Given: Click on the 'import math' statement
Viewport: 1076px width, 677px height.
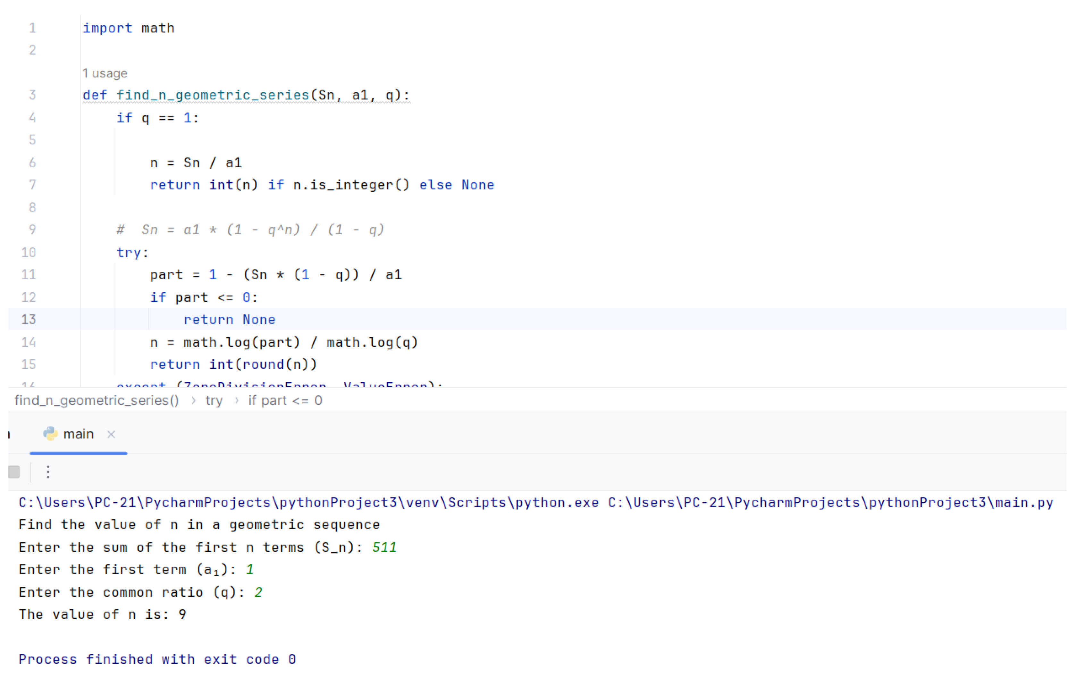Looking at the screenshot, I should point(129,28).
